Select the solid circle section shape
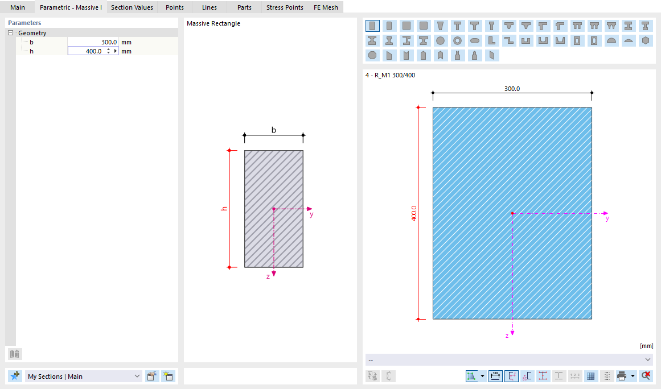Viewport: 661px width, 389px height. (441, 40)
